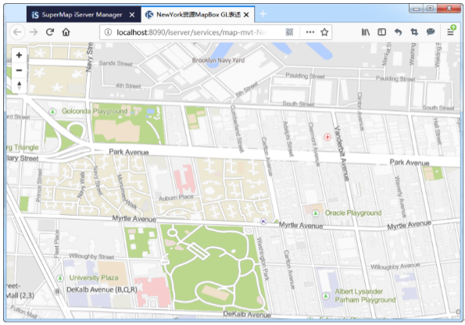Screen dimensions: 465x325
Task: Open the browser hamburger menu
Action: [x=450, y=32]
